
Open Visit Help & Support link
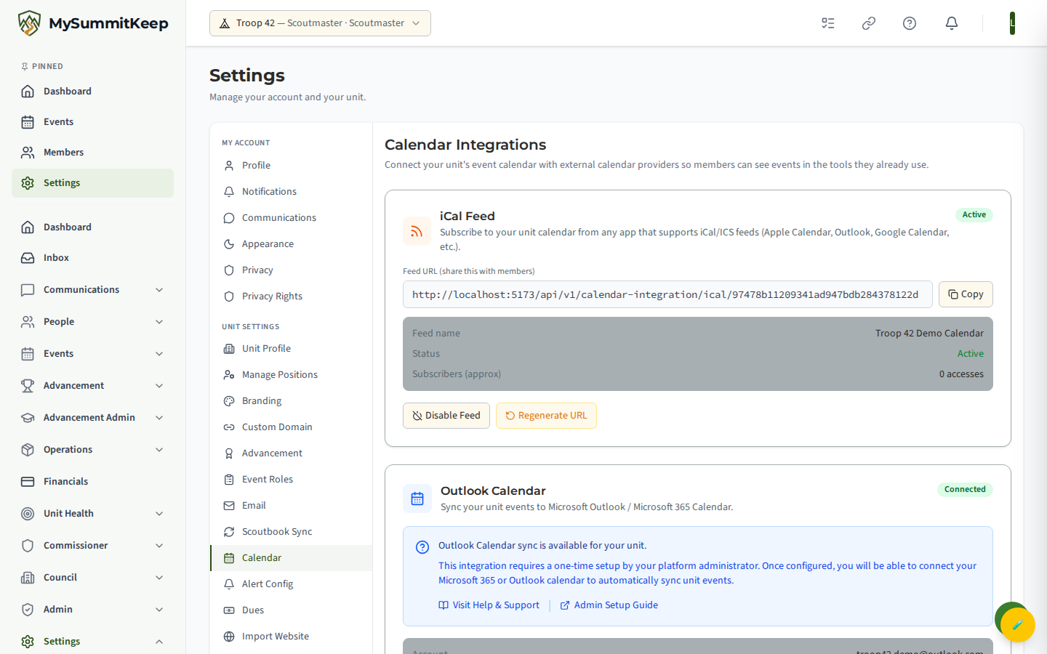pyautogui.click(x=489, y=605)
